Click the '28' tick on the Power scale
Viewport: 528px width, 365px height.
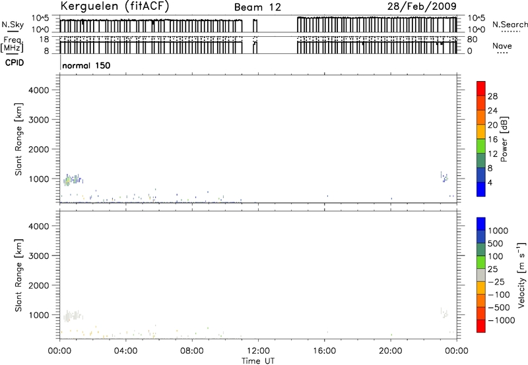(x=492, y=96)
